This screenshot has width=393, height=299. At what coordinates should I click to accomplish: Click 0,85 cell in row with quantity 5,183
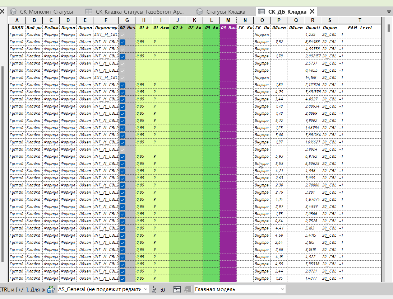144,228
